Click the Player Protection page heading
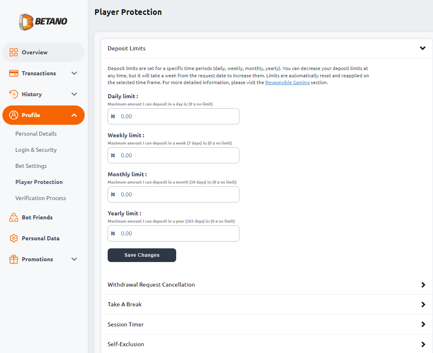 128,12
